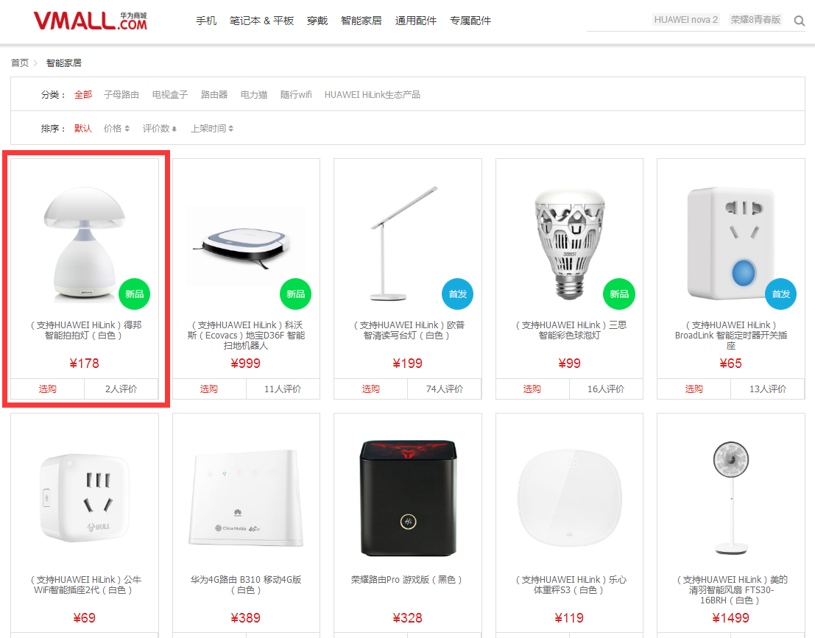Screen dimensions: 815x638
Task: Open 智能家居 navigation menu
Action: click(361, 21)
